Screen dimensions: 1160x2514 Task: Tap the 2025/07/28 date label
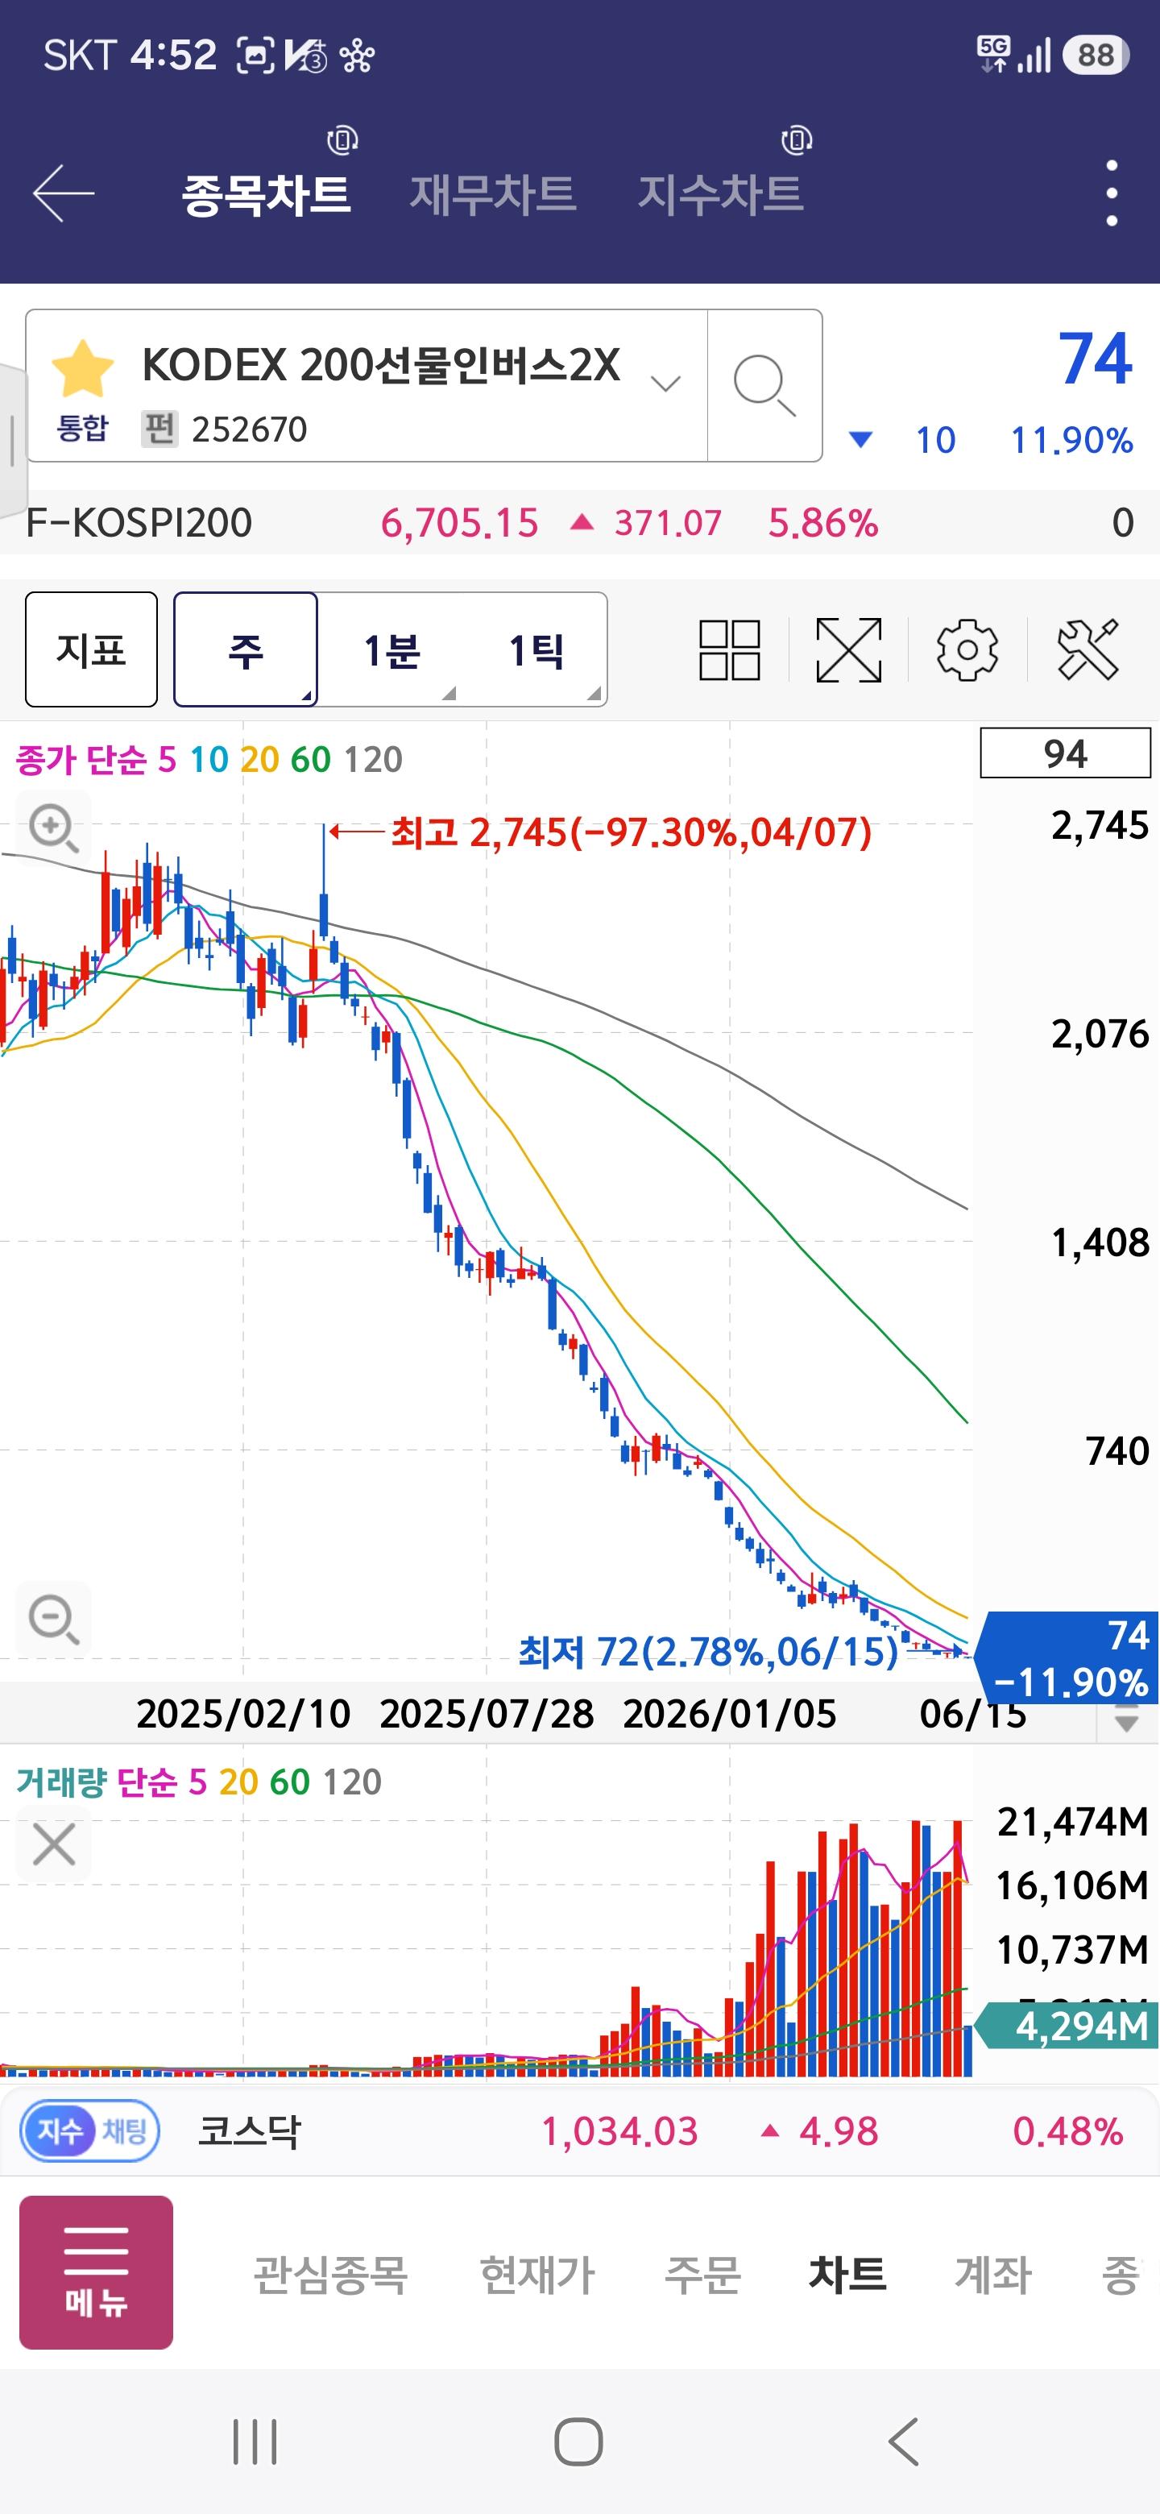pyautogui.click(x=487, y=1714)
